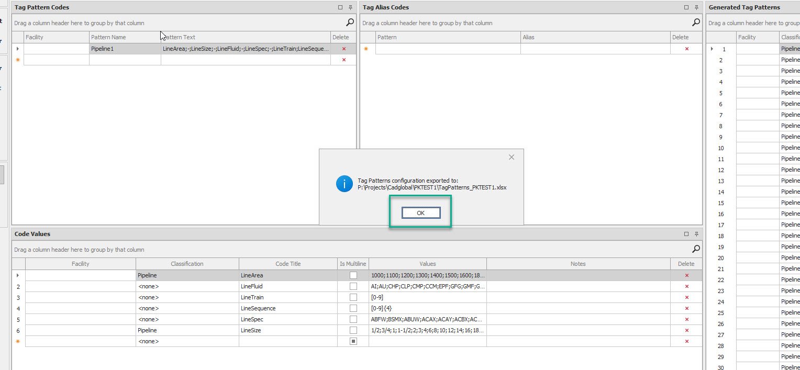Pin the Code Values panel
This screenshot has width=800, height=370.
[x=696, y=234]
